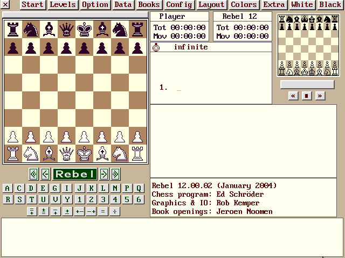Click the number 6 key button

(x=139, y=199)
